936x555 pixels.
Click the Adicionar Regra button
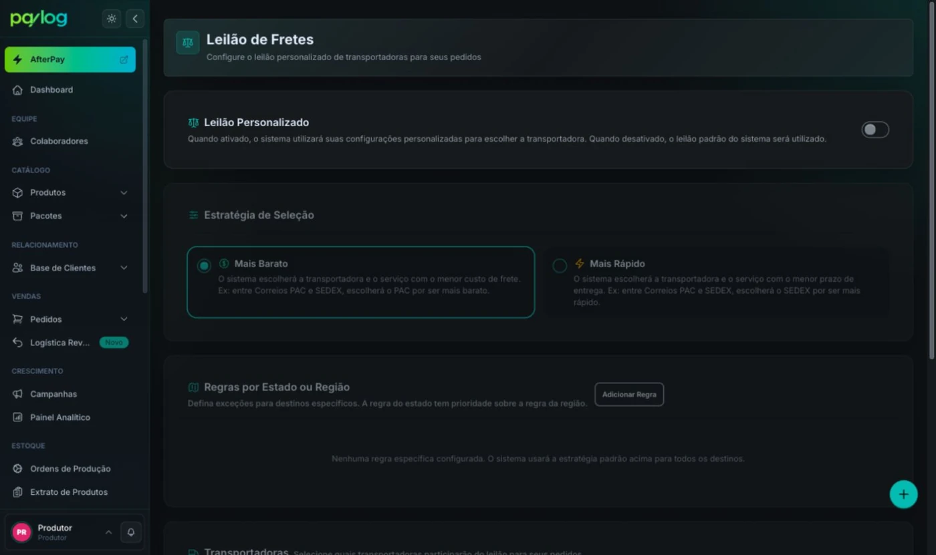point(629,395)
